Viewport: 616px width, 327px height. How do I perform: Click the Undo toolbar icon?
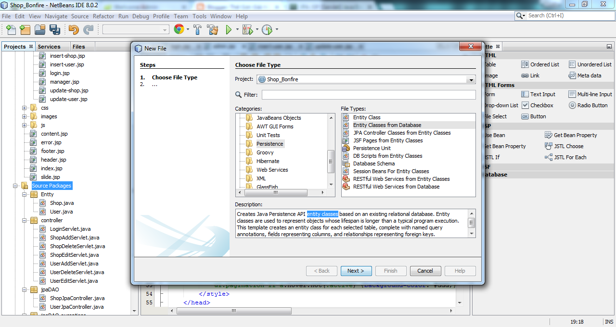coord(73,29)
